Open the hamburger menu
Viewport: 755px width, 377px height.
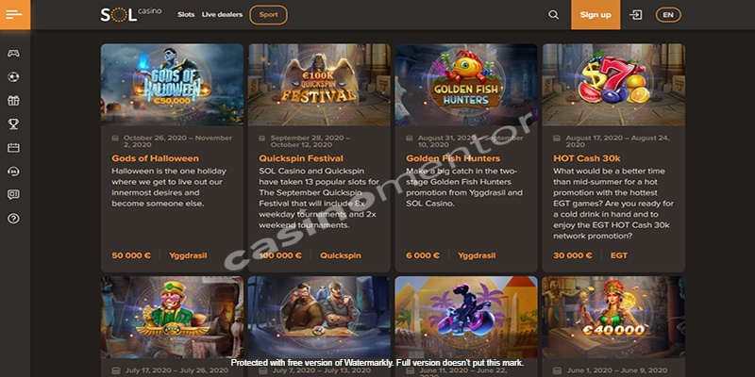pyautogui.click(x=14, y=14)
